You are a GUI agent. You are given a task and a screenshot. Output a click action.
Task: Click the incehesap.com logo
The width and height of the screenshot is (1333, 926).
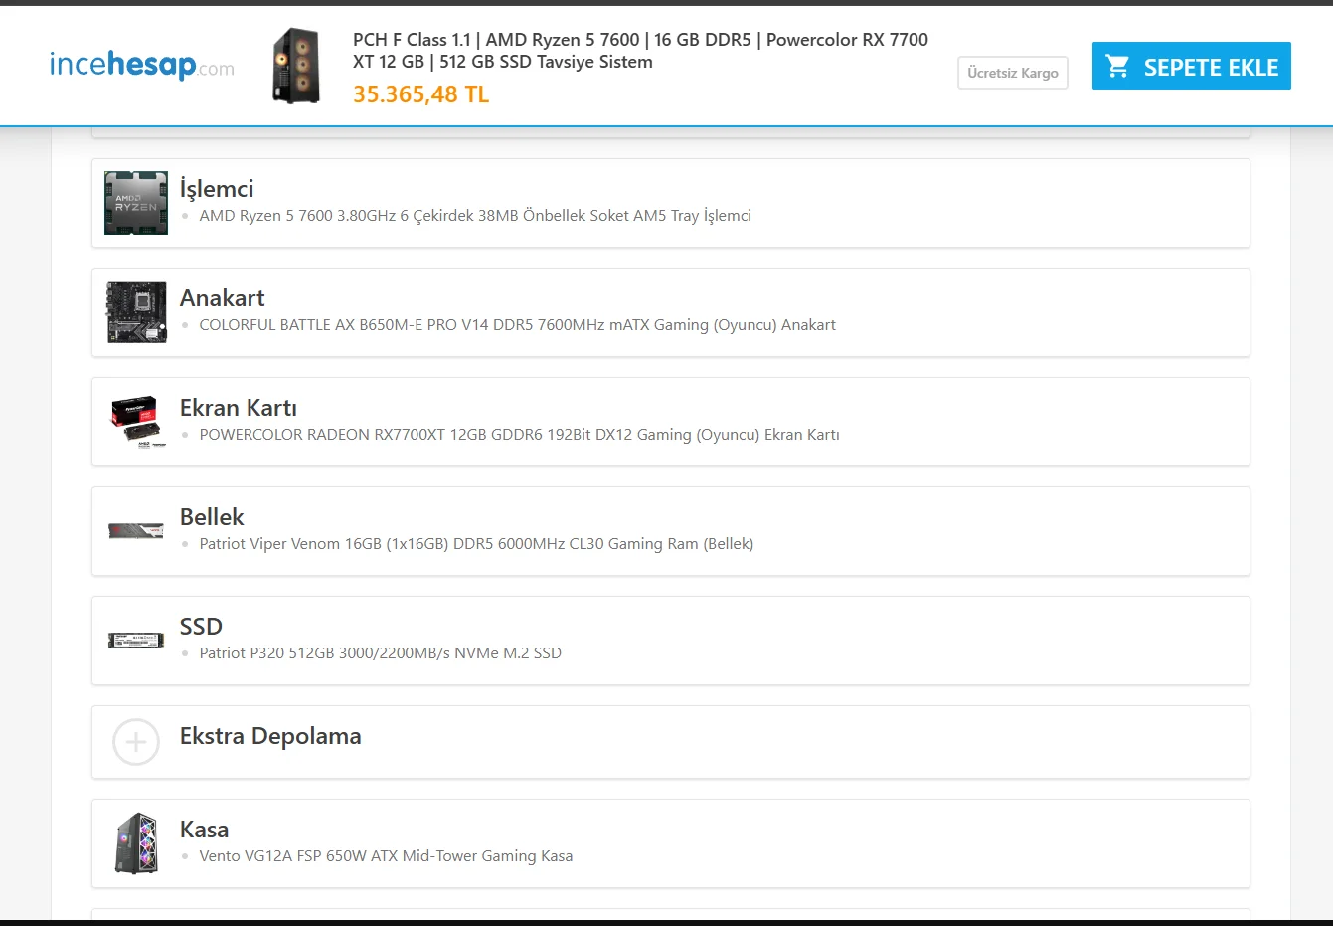coord(142,66)
